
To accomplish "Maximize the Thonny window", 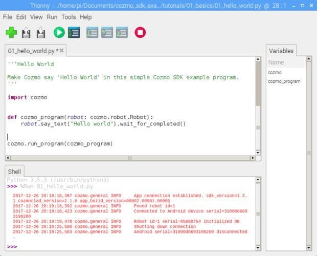I will tap(303, 6).
